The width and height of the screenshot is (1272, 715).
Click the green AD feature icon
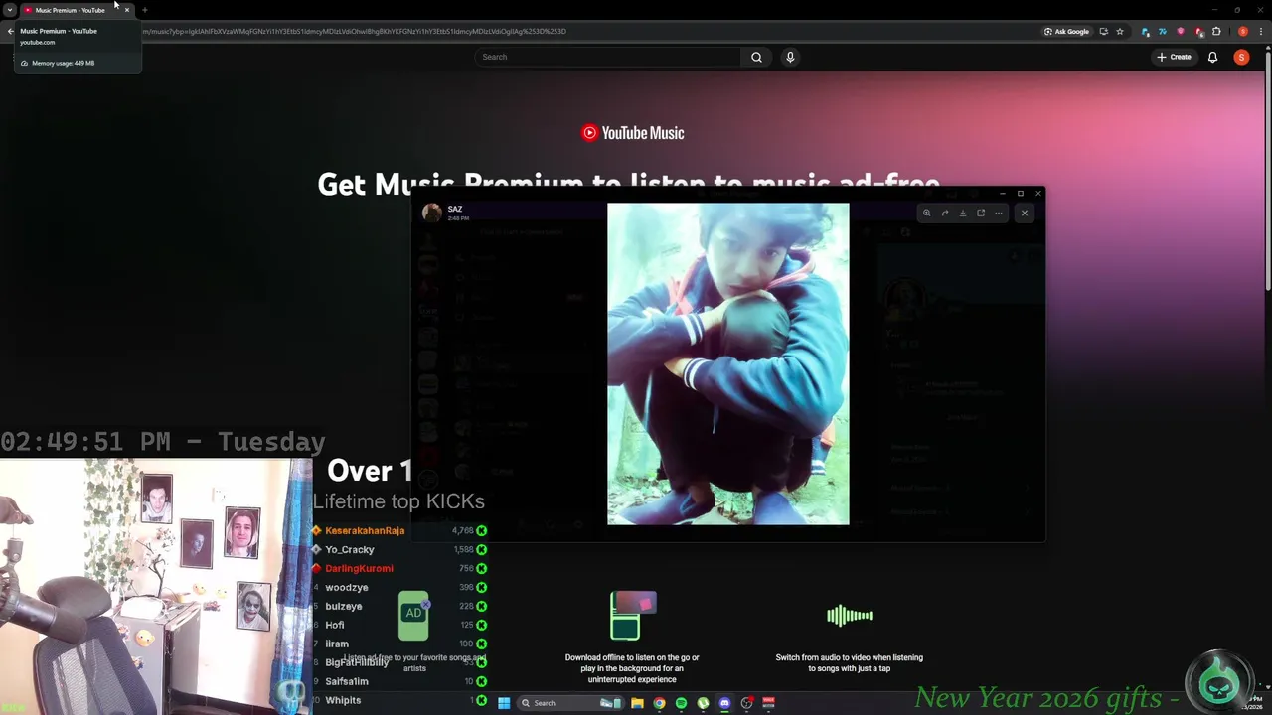point(414,616)
